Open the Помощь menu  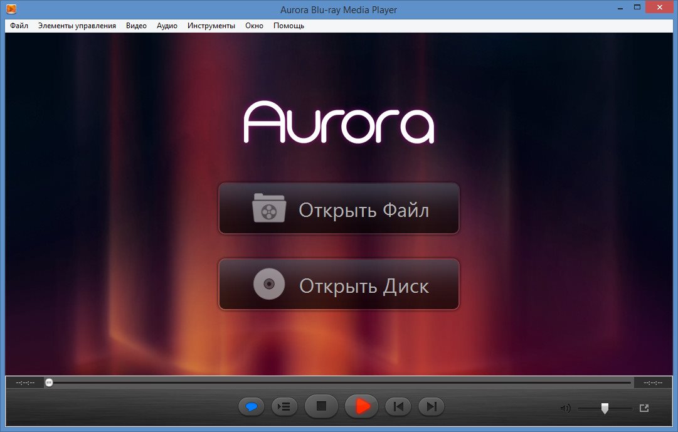(289, 26)
